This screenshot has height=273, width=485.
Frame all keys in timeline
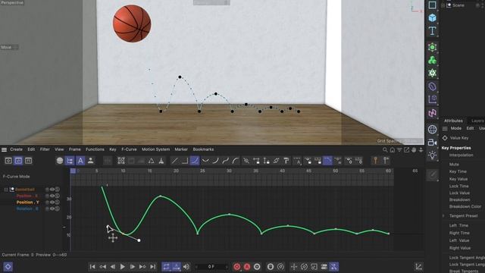point(121,161)
